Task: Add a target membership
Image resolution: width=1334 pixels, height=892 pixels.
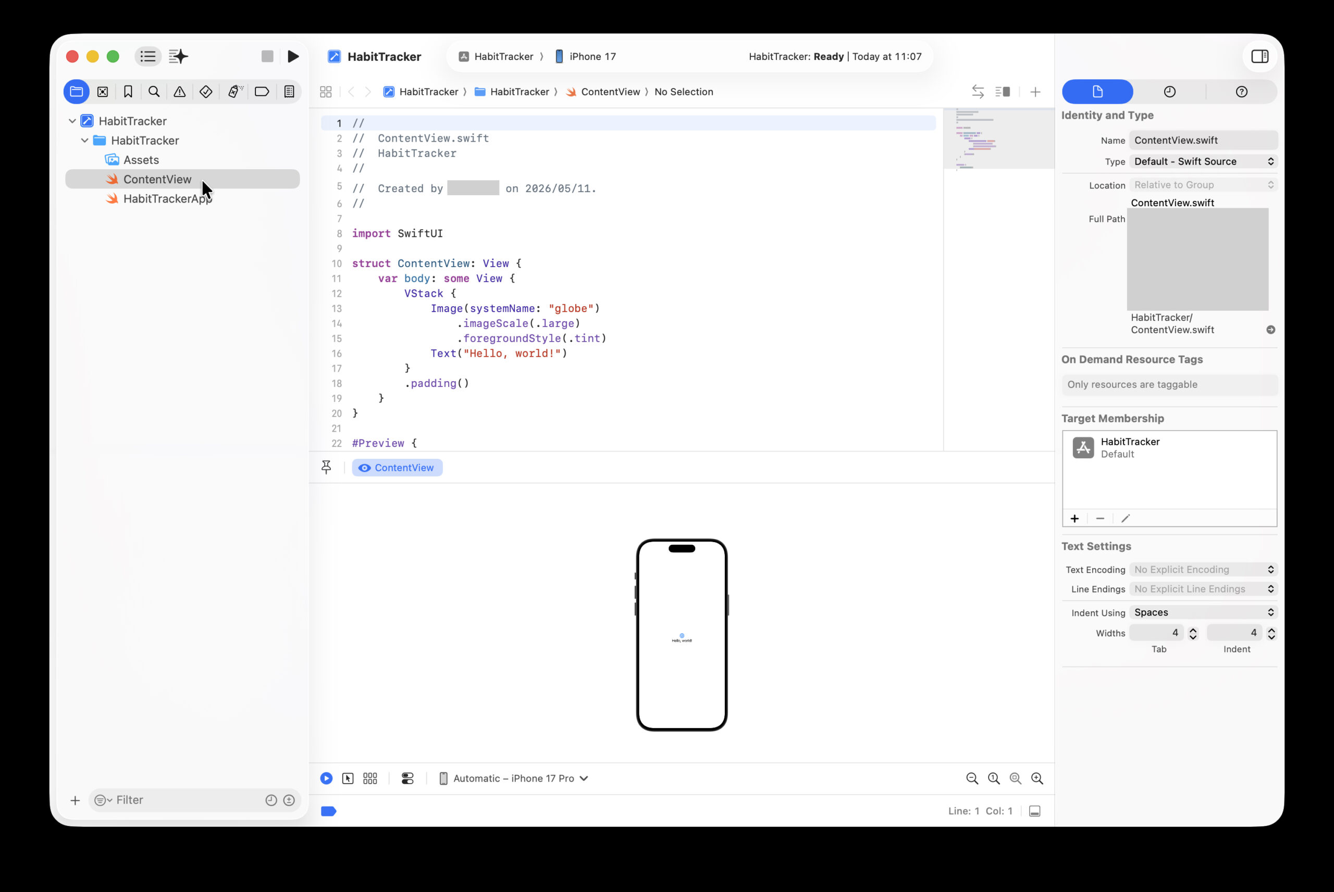Action: [x=1074, y=518]
